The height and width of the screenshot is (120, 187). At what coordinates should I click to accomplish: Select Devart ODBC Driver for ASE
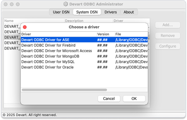(x=84, y=40)
